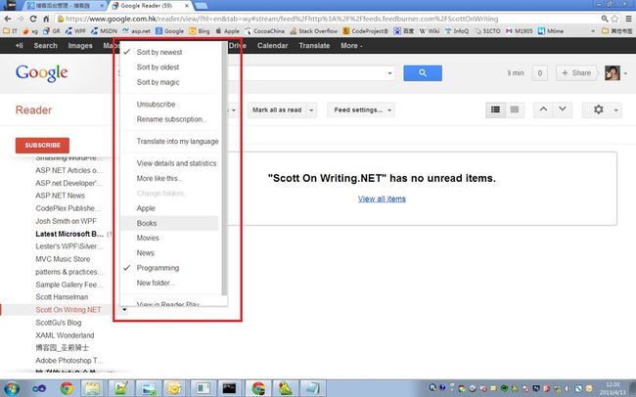Switch to list view icon
The width and height of the screenshot is (636, 397).
point(495,110)
